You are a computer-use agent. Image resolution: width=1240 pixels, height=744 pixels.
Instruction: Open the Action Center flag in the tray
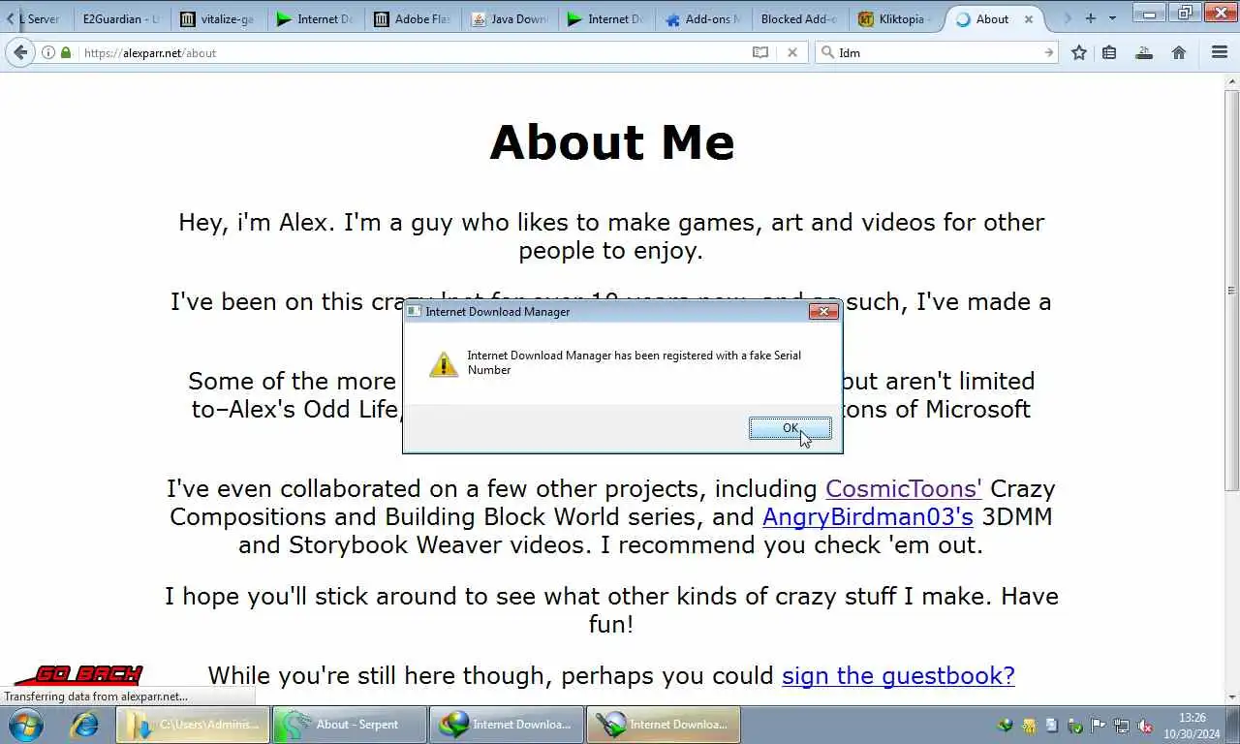(1099, 725)
